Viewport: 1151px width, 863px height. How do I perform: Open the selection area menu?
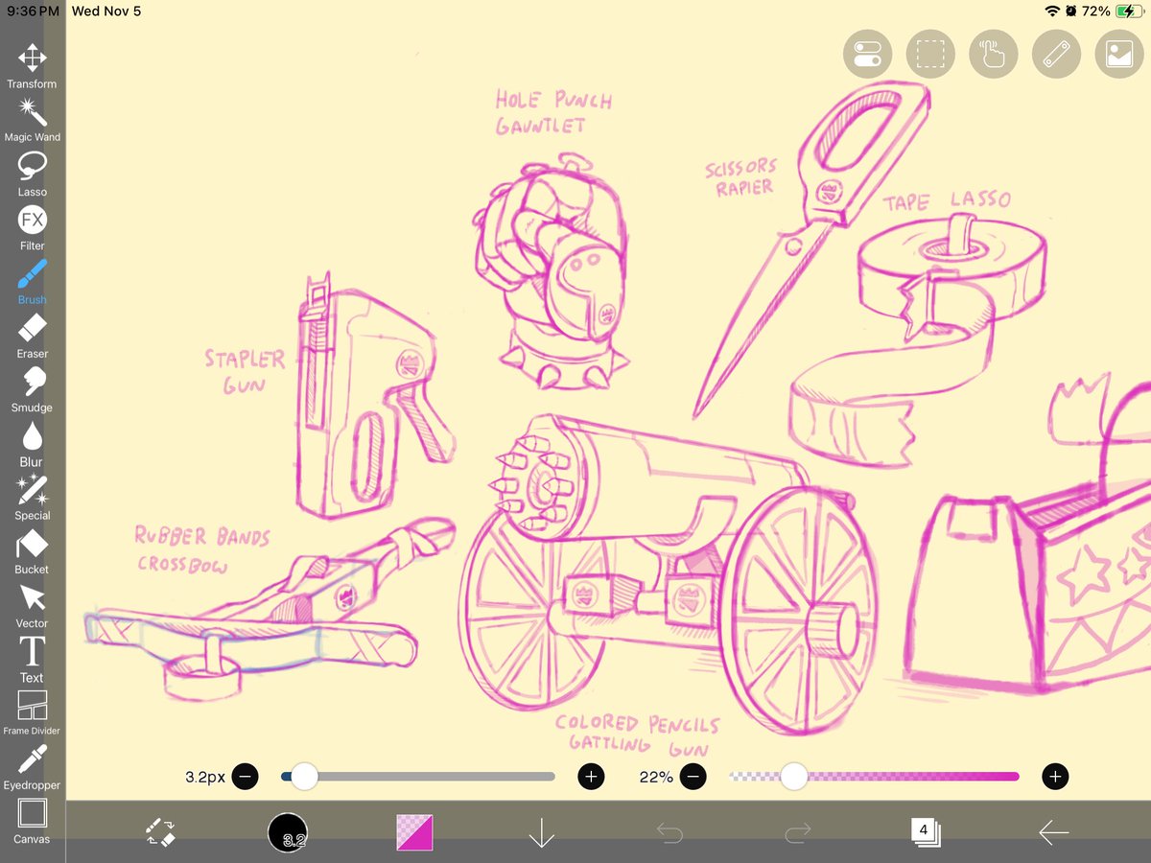tap(930, 54)
